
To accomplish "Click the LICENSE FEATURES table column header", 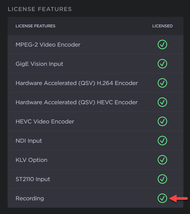I will 35,26.
